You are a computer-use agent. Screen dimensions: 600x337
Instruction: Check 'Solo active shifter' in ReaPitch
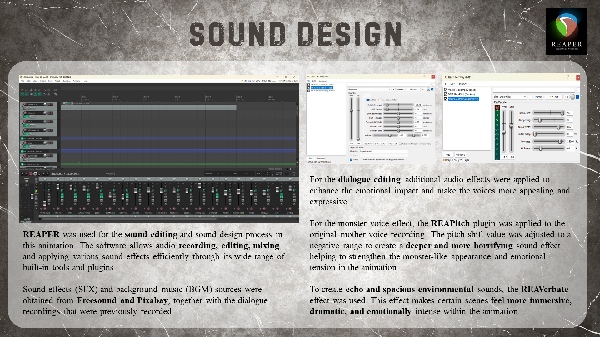(x=380, y=100)
